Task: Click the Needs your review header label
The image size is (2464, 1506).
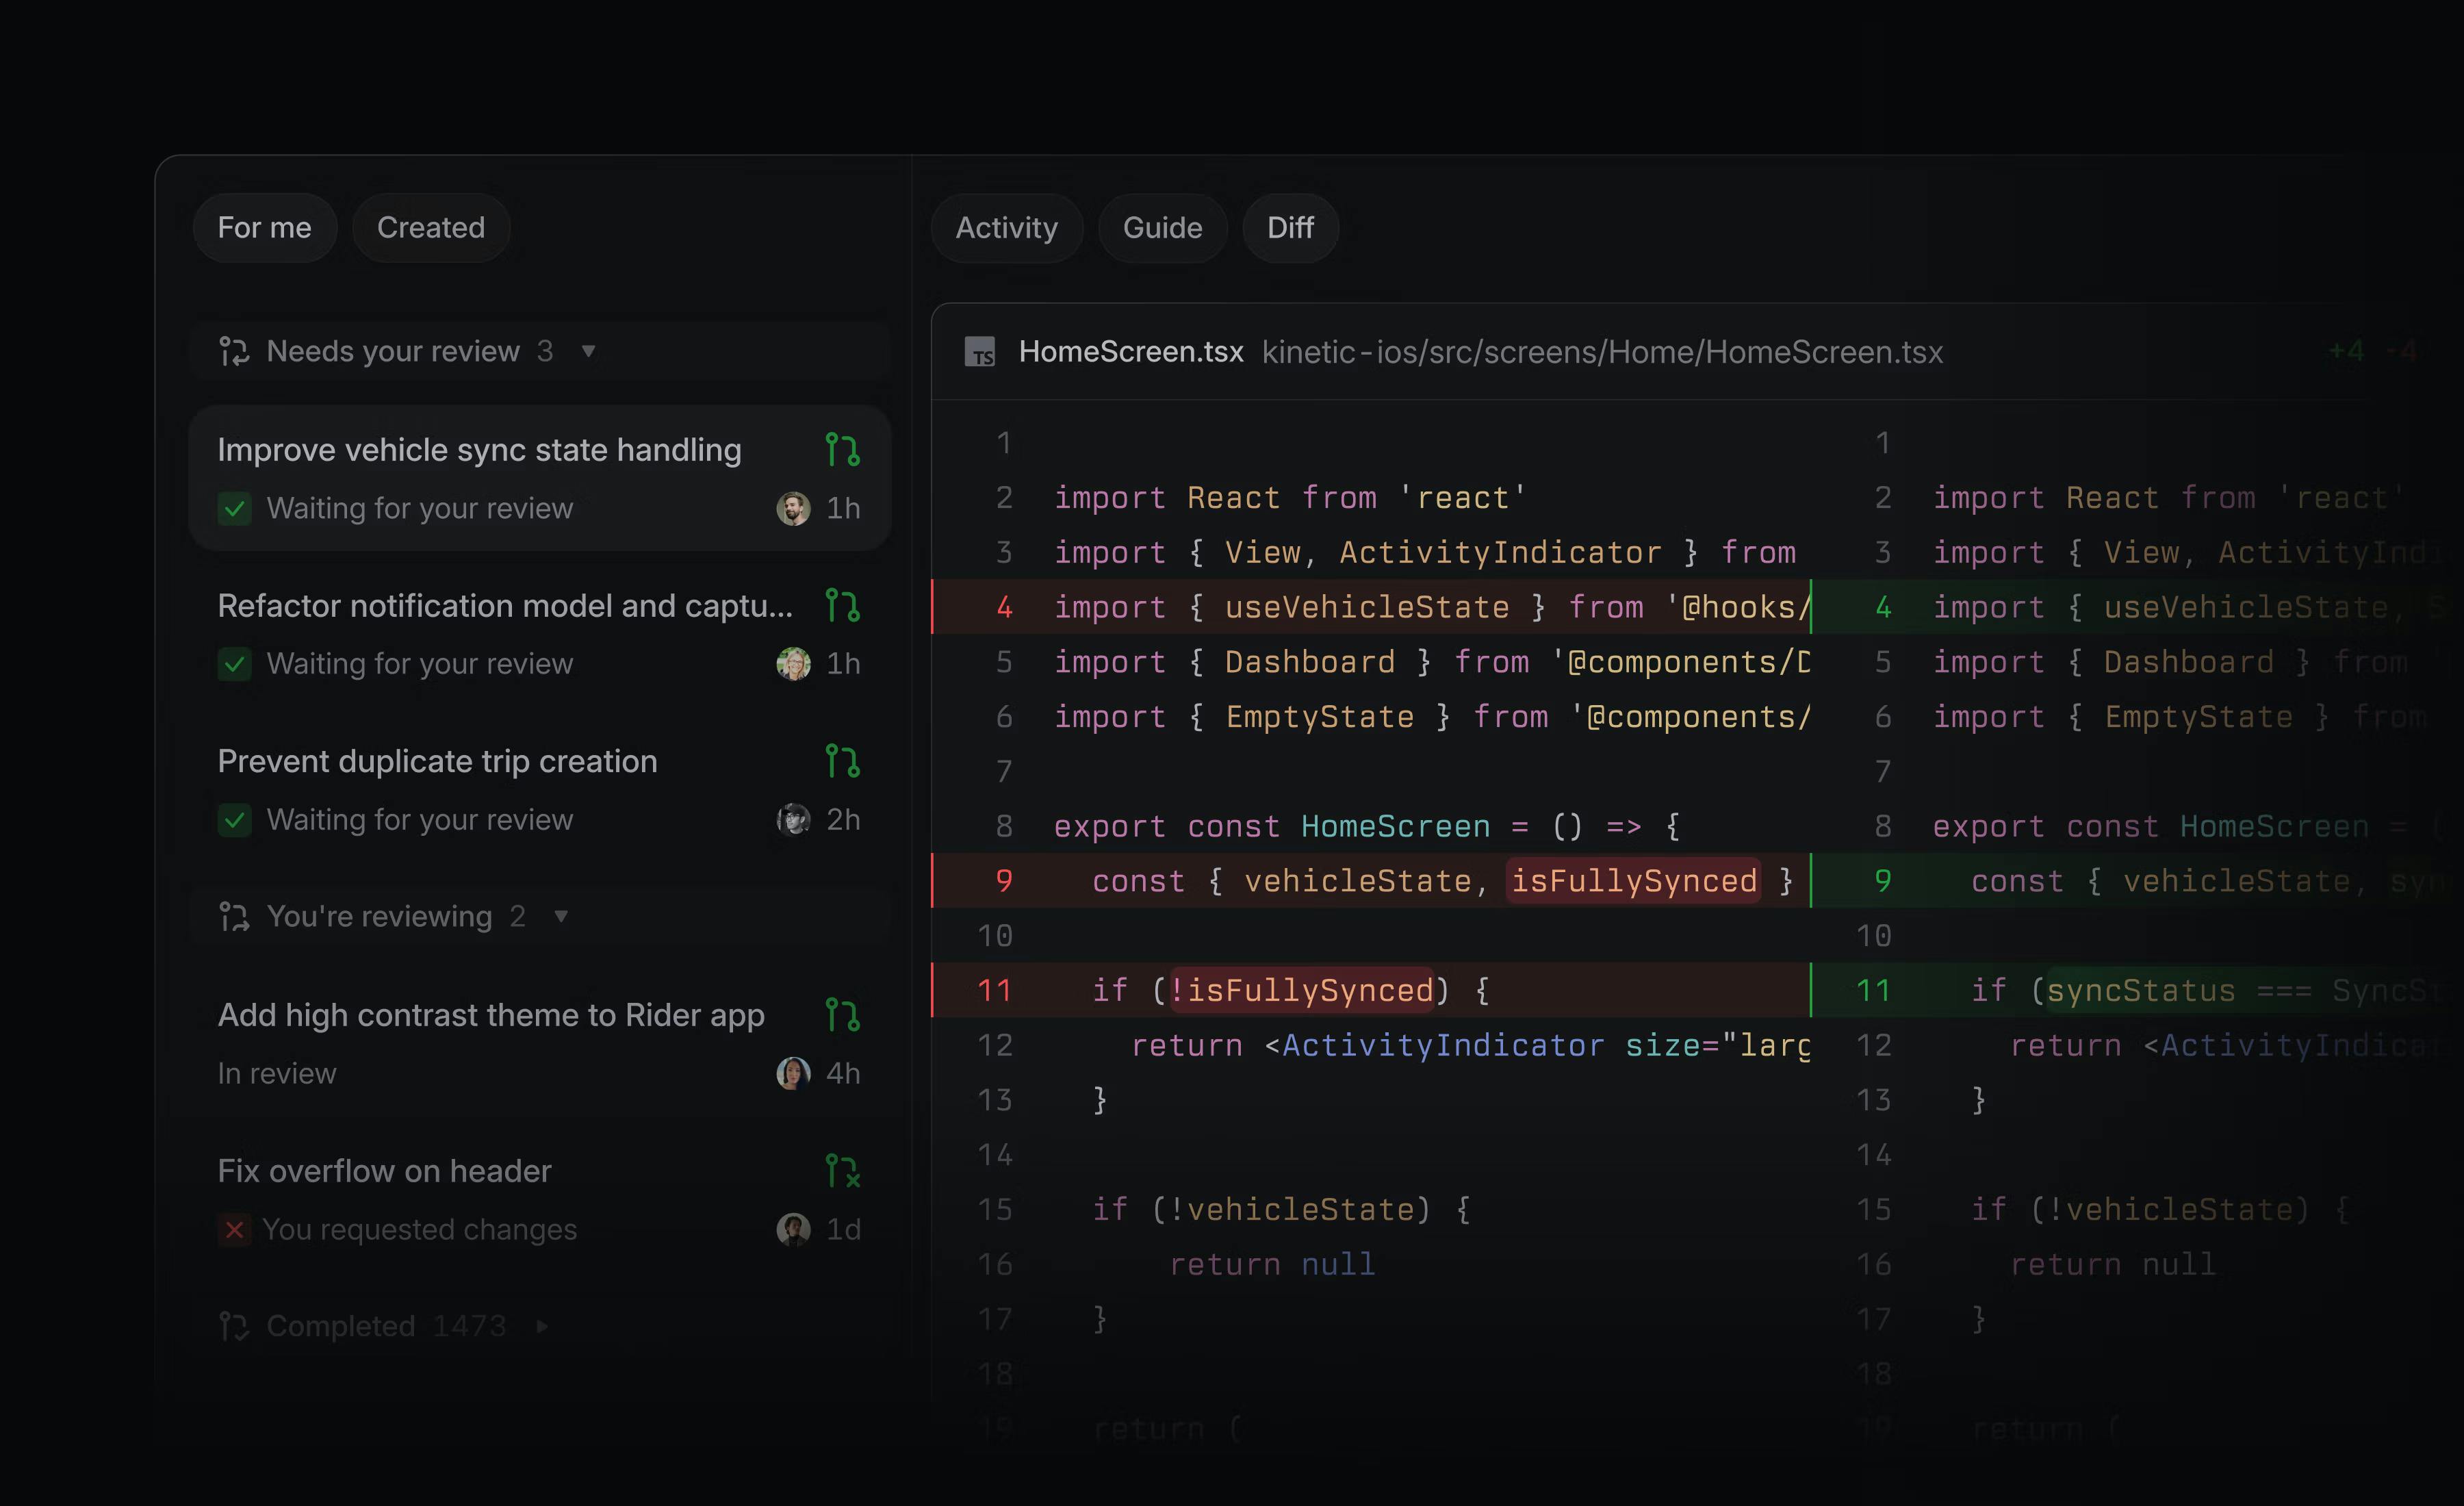Action: pos(393,351)
